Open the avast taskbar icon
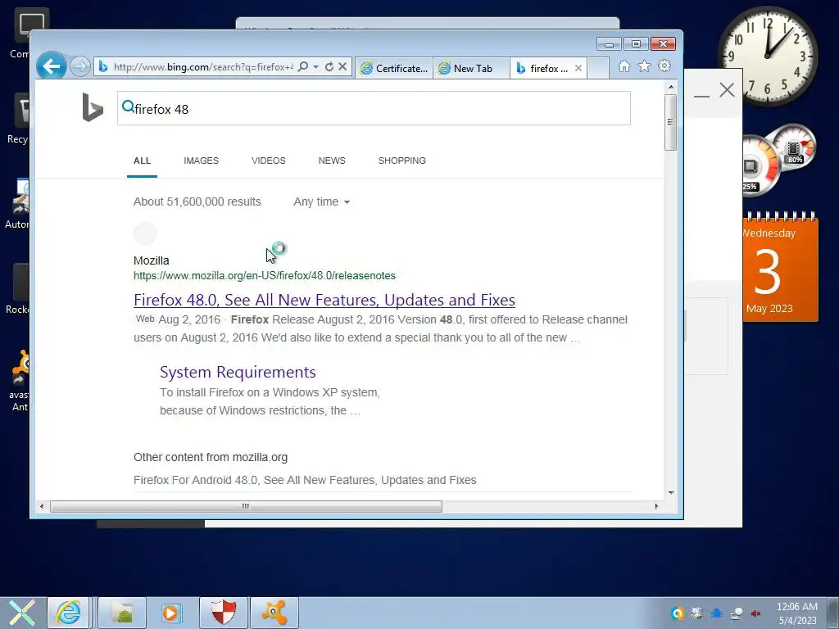Screen dimensions: 839x629 pyautogui.click(x=274, y=613)
